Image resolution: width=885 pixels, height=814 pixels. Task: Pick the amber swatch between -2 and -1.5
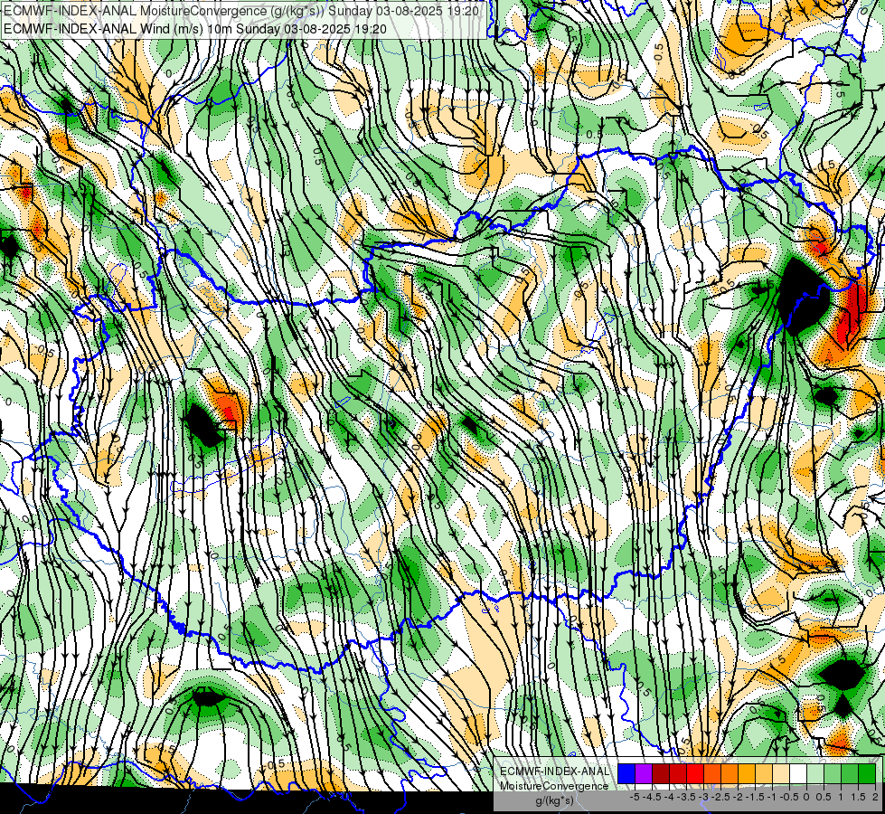747,773
